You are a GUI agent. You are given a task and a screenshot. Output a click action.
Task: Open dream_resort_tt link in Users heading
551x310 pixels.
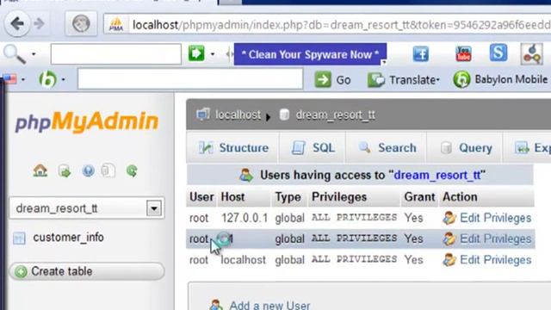pos(436,175)
